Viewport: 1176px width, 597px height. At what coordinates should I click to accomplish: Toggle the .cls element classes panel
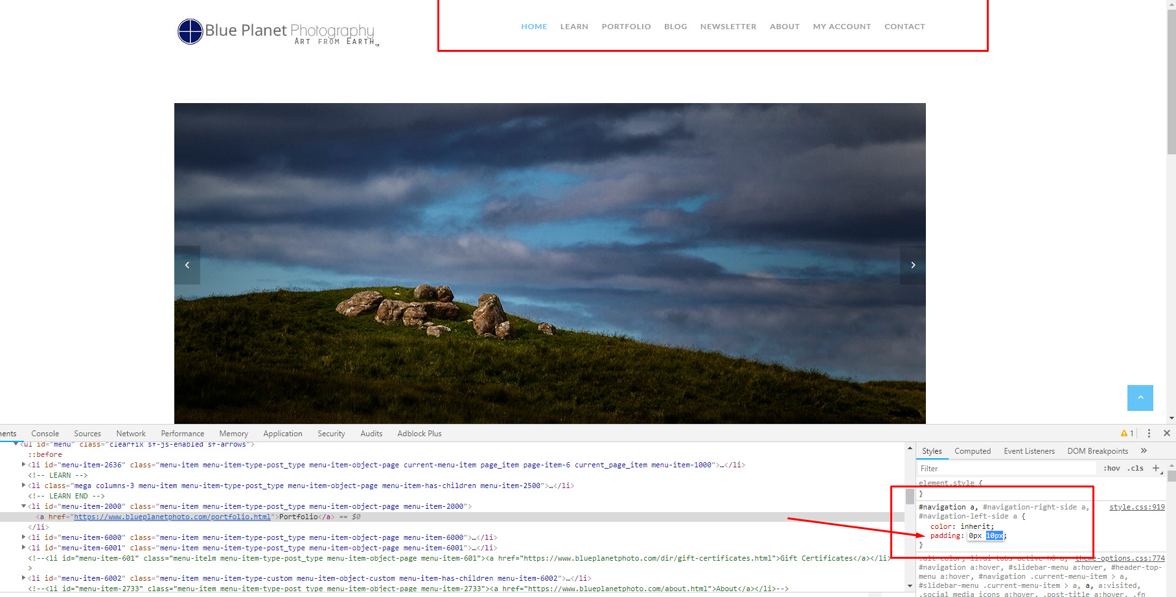[1135, 468]
